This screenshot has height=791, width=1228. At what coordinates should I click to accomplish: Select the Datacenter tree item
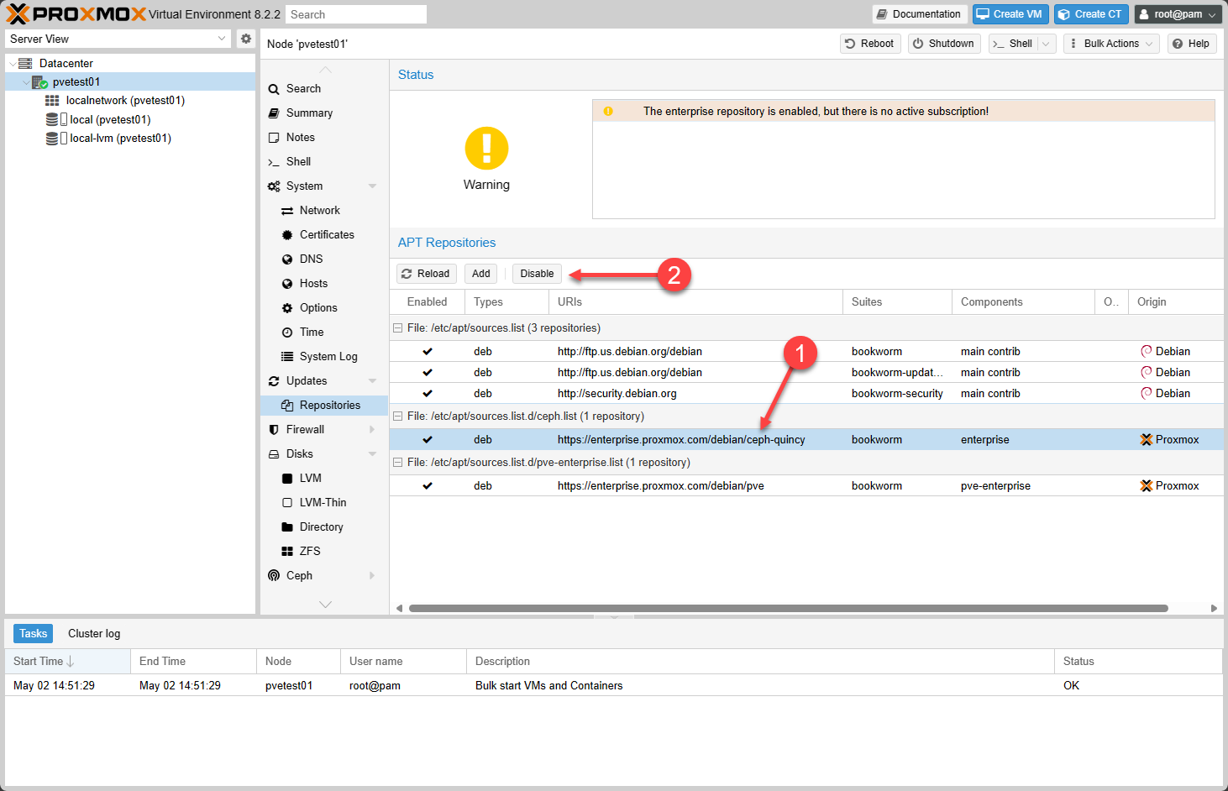130,63
